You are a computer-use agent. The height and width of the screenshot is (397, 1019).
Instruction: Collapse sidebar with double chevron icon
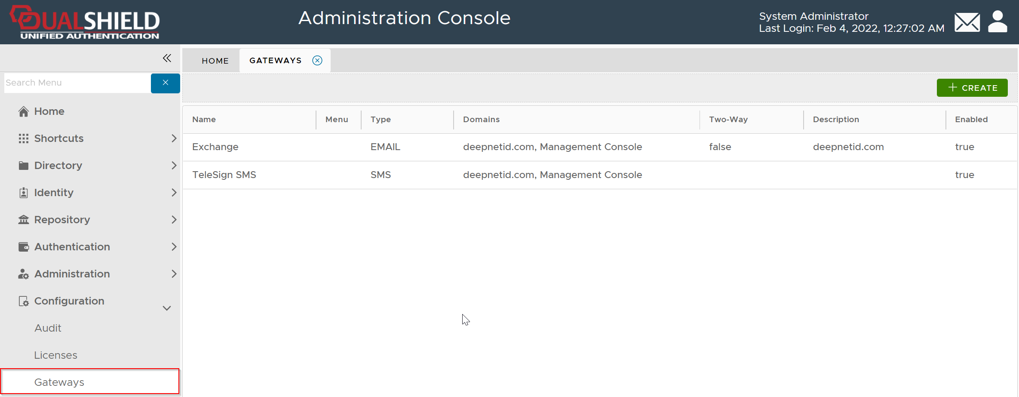click(167, 58)
